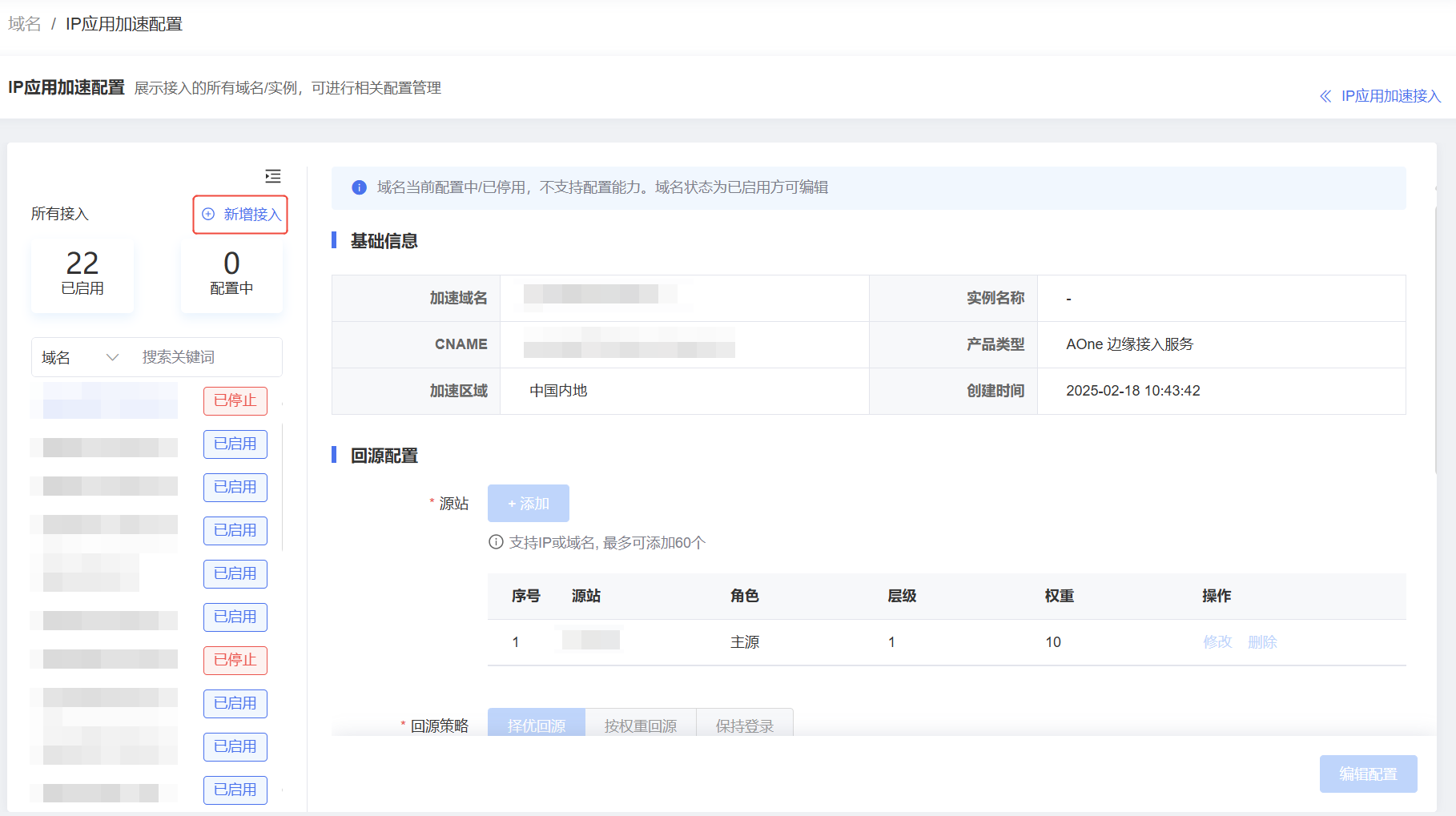This screenshot has width=1456, height=816.
Task: Open the 域名 search type dropdown
Action: 80,357
